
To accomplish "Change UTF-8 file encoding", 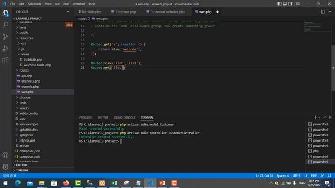I will point(296,175).
